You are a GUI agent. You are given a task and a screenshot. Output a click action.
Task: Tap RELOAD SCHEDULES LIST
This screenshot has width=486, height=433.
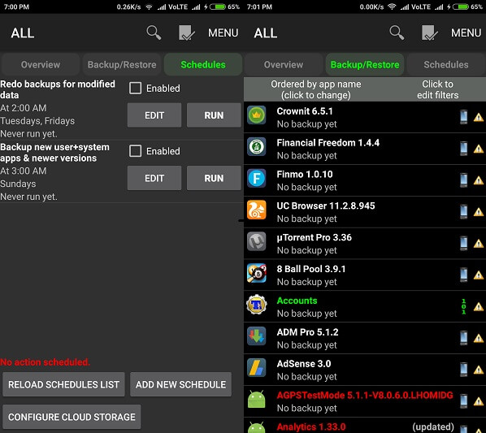click(x=63, y=384)
